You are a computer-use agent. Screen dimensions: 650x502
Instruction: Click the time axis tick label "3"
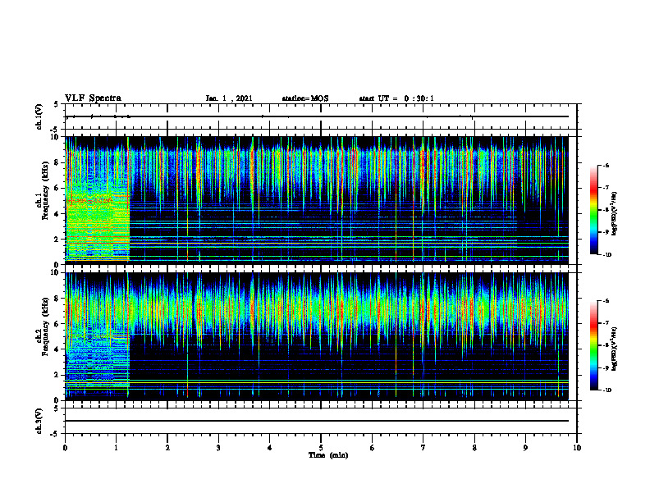[x=218, y=448]
